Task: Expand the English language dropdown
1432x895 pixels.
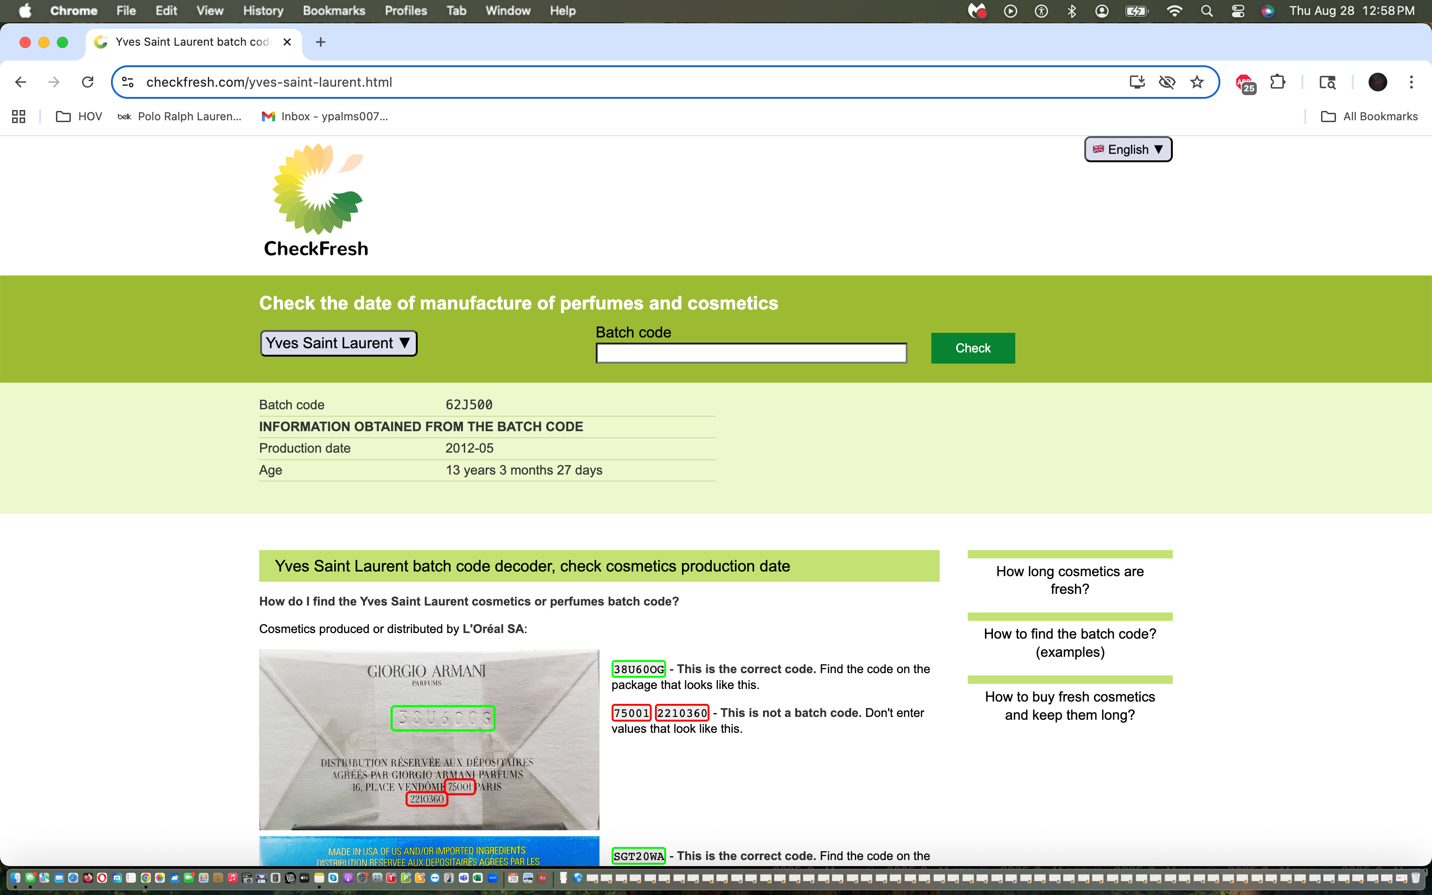Action: pyautogui.click(x=1127, y=149)
